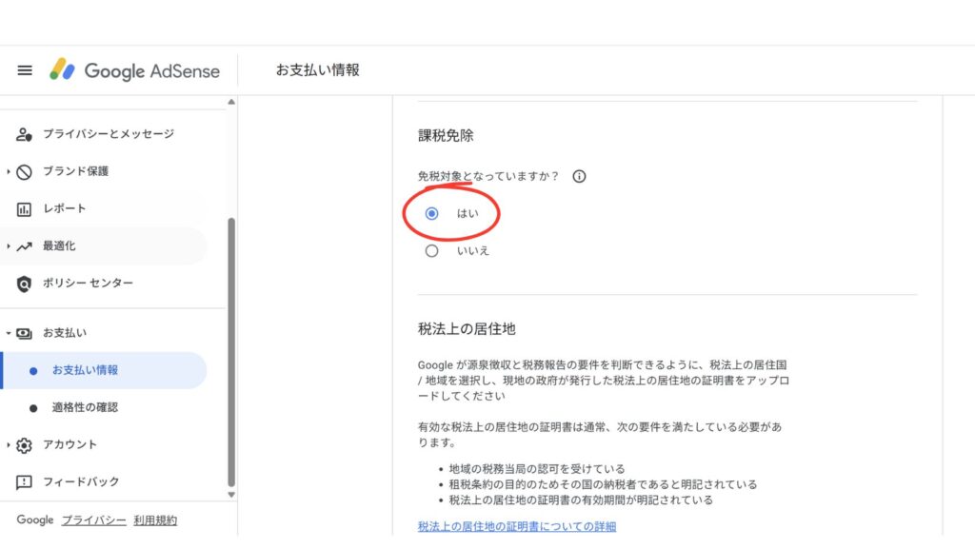Click the プライバシーとメッセージ person icon
975x549 pixels.
coord(24,134)
